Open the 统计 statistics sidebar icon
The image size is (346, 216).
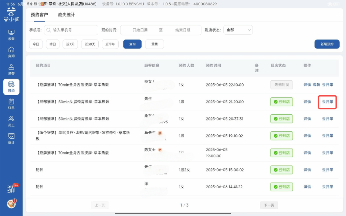(11, 139)
